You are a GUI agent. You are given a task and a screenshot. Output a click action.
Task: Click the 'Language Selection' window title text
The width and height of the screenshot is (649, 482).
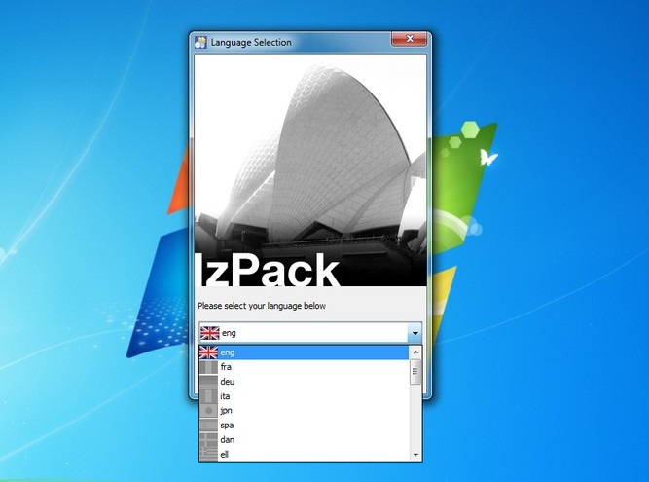tap(251, 42)
